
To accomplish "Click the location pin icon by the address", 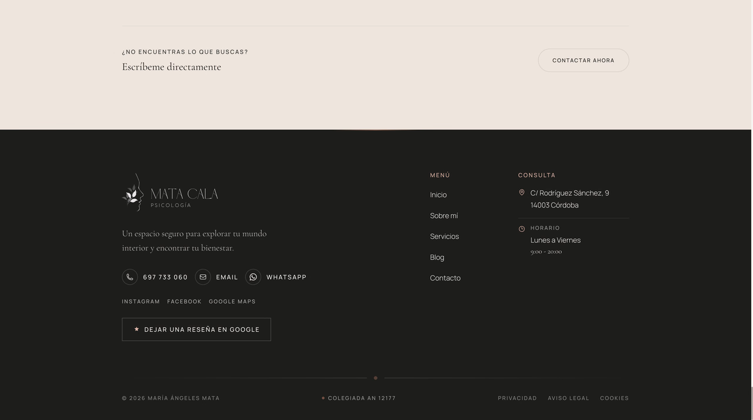I will tap(522, 192).
